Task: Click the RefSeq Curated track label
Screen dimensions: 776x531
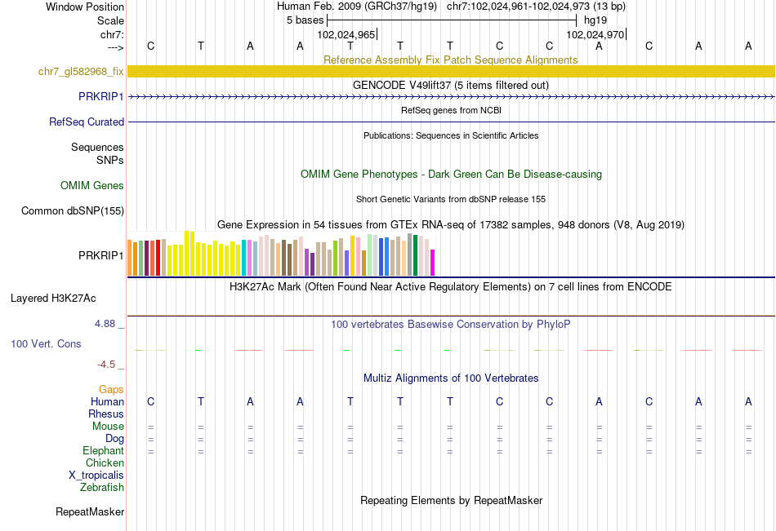Action: [x=87, y=122]
